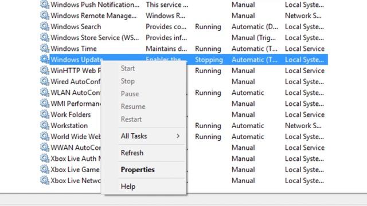Click the gear icon beside Windows Remote Management

pyautogui.click(x=45, y=15)
